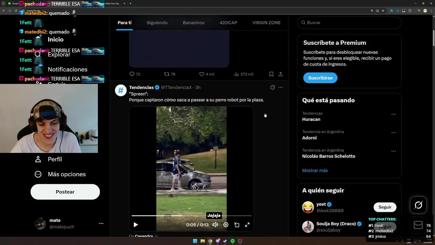Click mate account avatar
The width and height of the screenshot is (435, 245).
40,224
